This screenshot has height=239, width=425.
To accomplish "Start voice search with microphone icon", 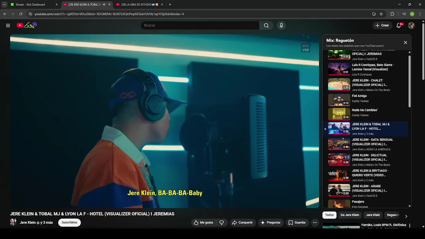I will click(281, 25).
